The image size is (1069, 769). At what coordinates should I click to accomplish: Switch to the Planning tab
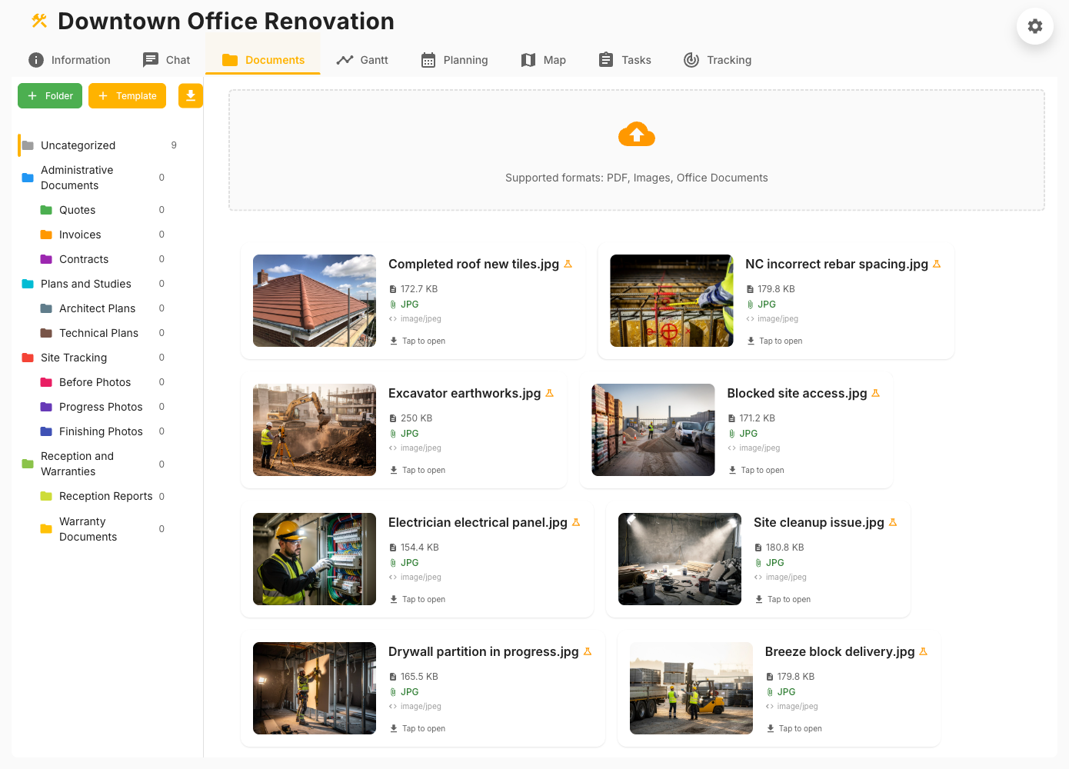click(x=454, y=59)
